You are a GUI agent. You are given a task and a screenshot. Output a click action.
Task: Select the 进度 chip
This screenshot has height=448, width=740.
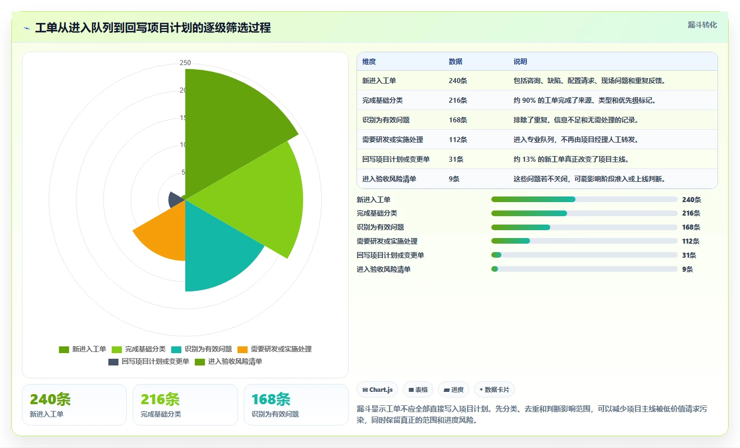point(454,390)
